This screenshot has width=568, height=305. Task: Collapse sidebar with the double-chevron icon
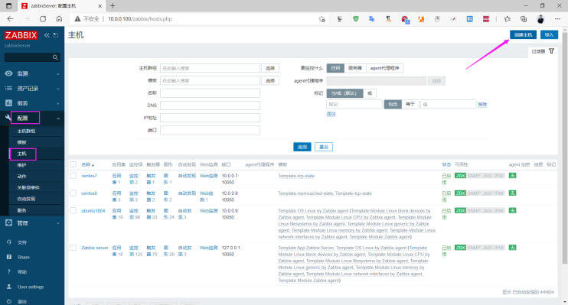tap(47, 35)
